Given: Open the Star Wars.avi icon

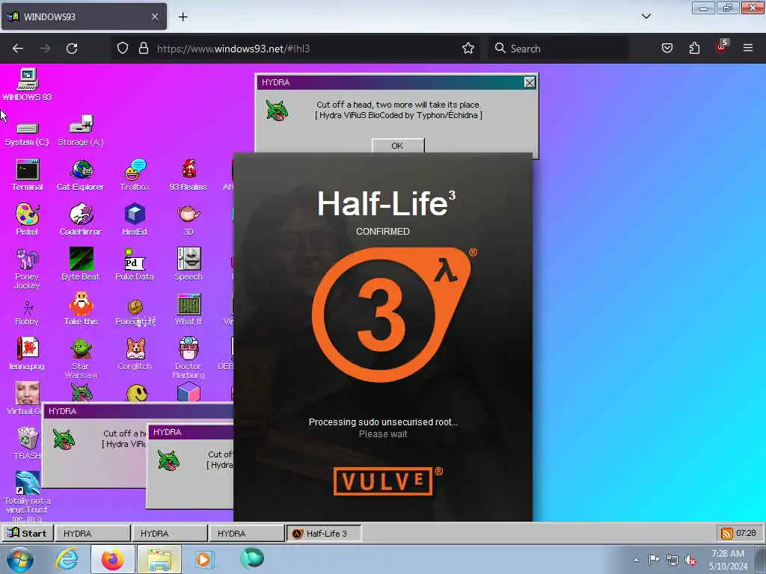Looking at the screenshot, I should (x=81, y=358).
